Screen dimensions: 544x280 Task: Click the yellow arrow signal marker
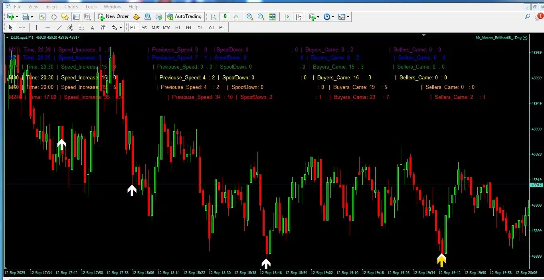point(441,260)
